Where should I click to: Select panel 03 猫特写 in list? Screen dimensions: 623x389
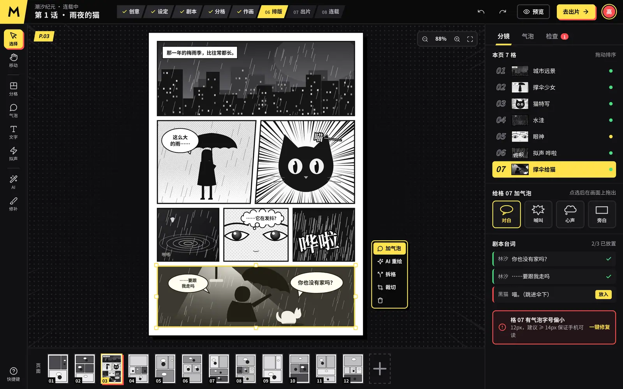(x=554, y=104)
